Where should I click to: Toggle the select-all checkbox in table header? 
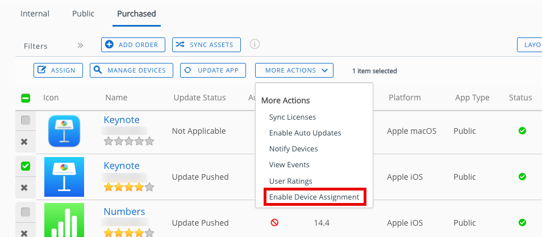pos(26,98)
